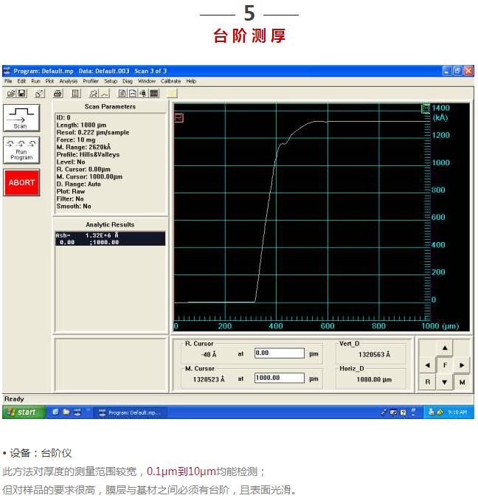Viewport: 478px width, 498px height.
Task: Click the Ready status bar text
Action: 14,399
